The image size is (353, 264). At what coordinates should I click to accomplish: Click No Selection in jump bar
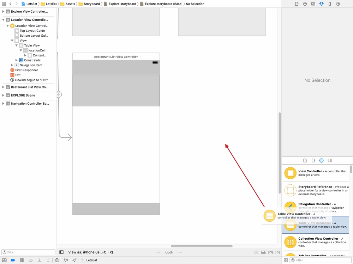[195, 4]
